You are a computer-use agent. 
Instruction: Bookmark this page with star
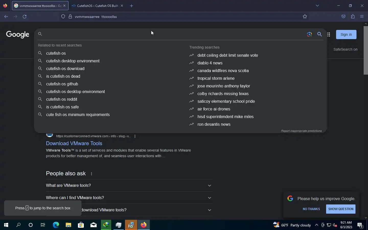[305, 17]
